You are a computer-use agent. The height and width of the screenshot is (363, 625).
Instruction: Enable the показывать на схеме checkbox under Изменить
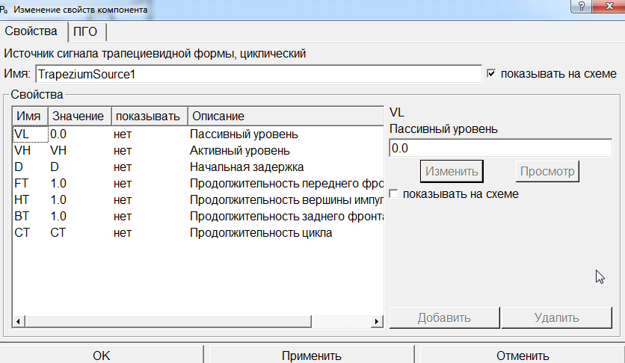point(394,194)
